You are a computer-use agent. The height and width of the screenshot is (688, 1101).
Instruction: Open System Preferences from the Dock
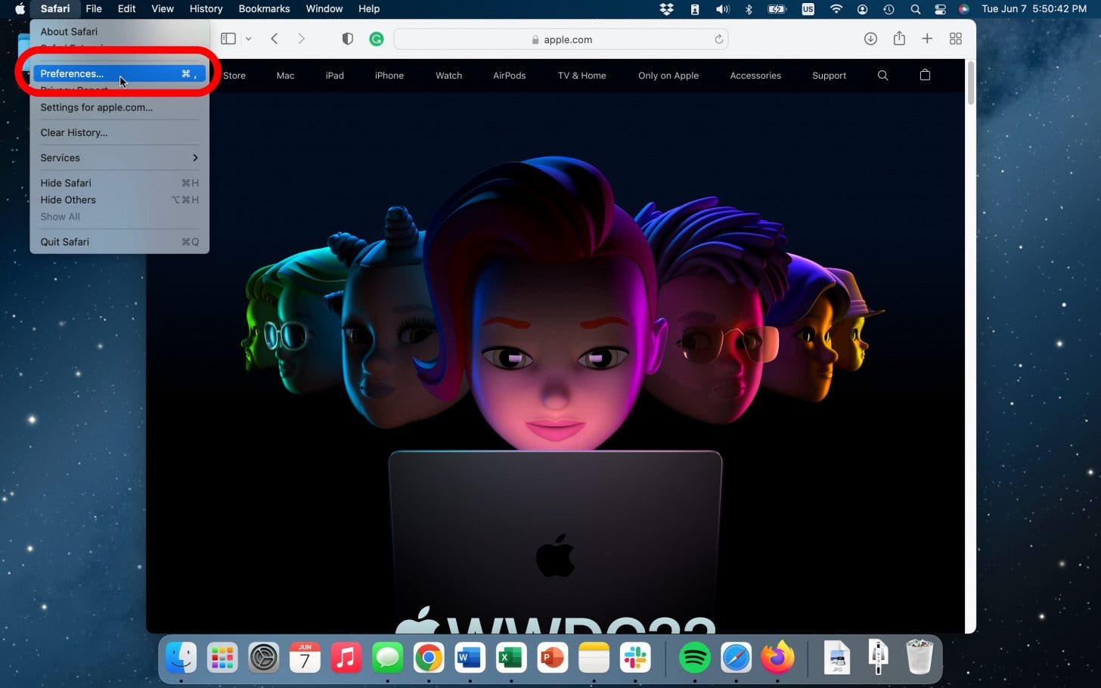264,658
